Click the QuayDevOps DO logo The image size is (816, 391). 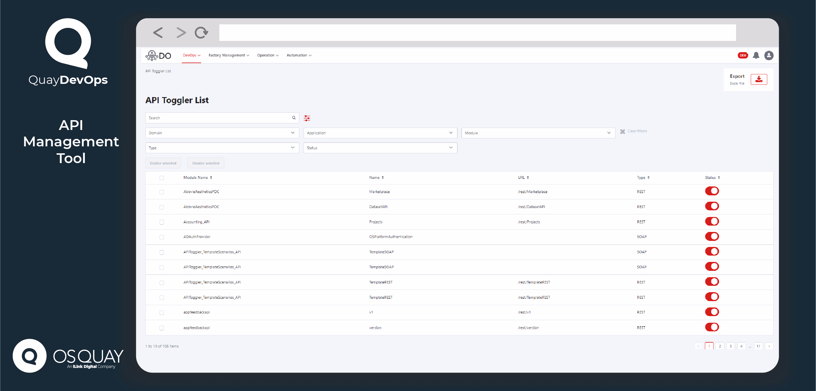point(158,55)
